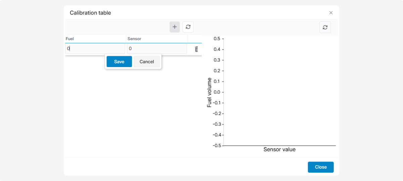Click the 0.3 tick on the chart axis

tap(217, 60)
